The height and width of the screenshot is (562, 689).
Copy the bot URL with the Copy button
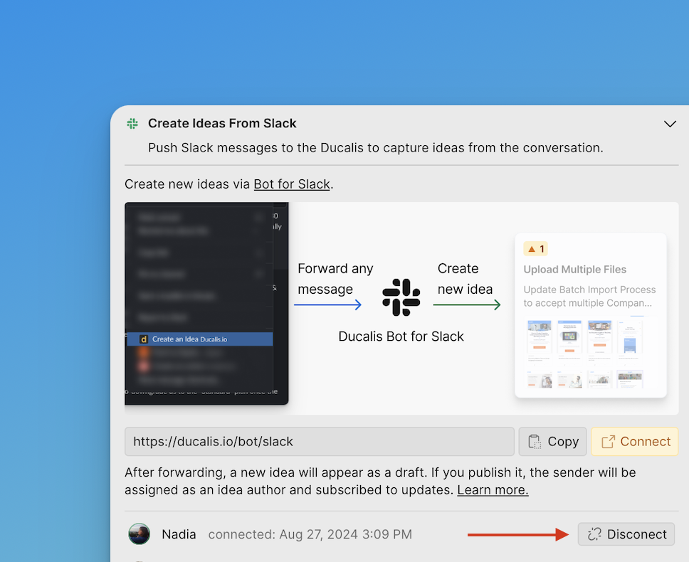(x=553, y=442)
